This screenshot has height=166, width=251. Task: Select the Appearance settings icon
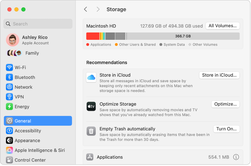point(9,140)
